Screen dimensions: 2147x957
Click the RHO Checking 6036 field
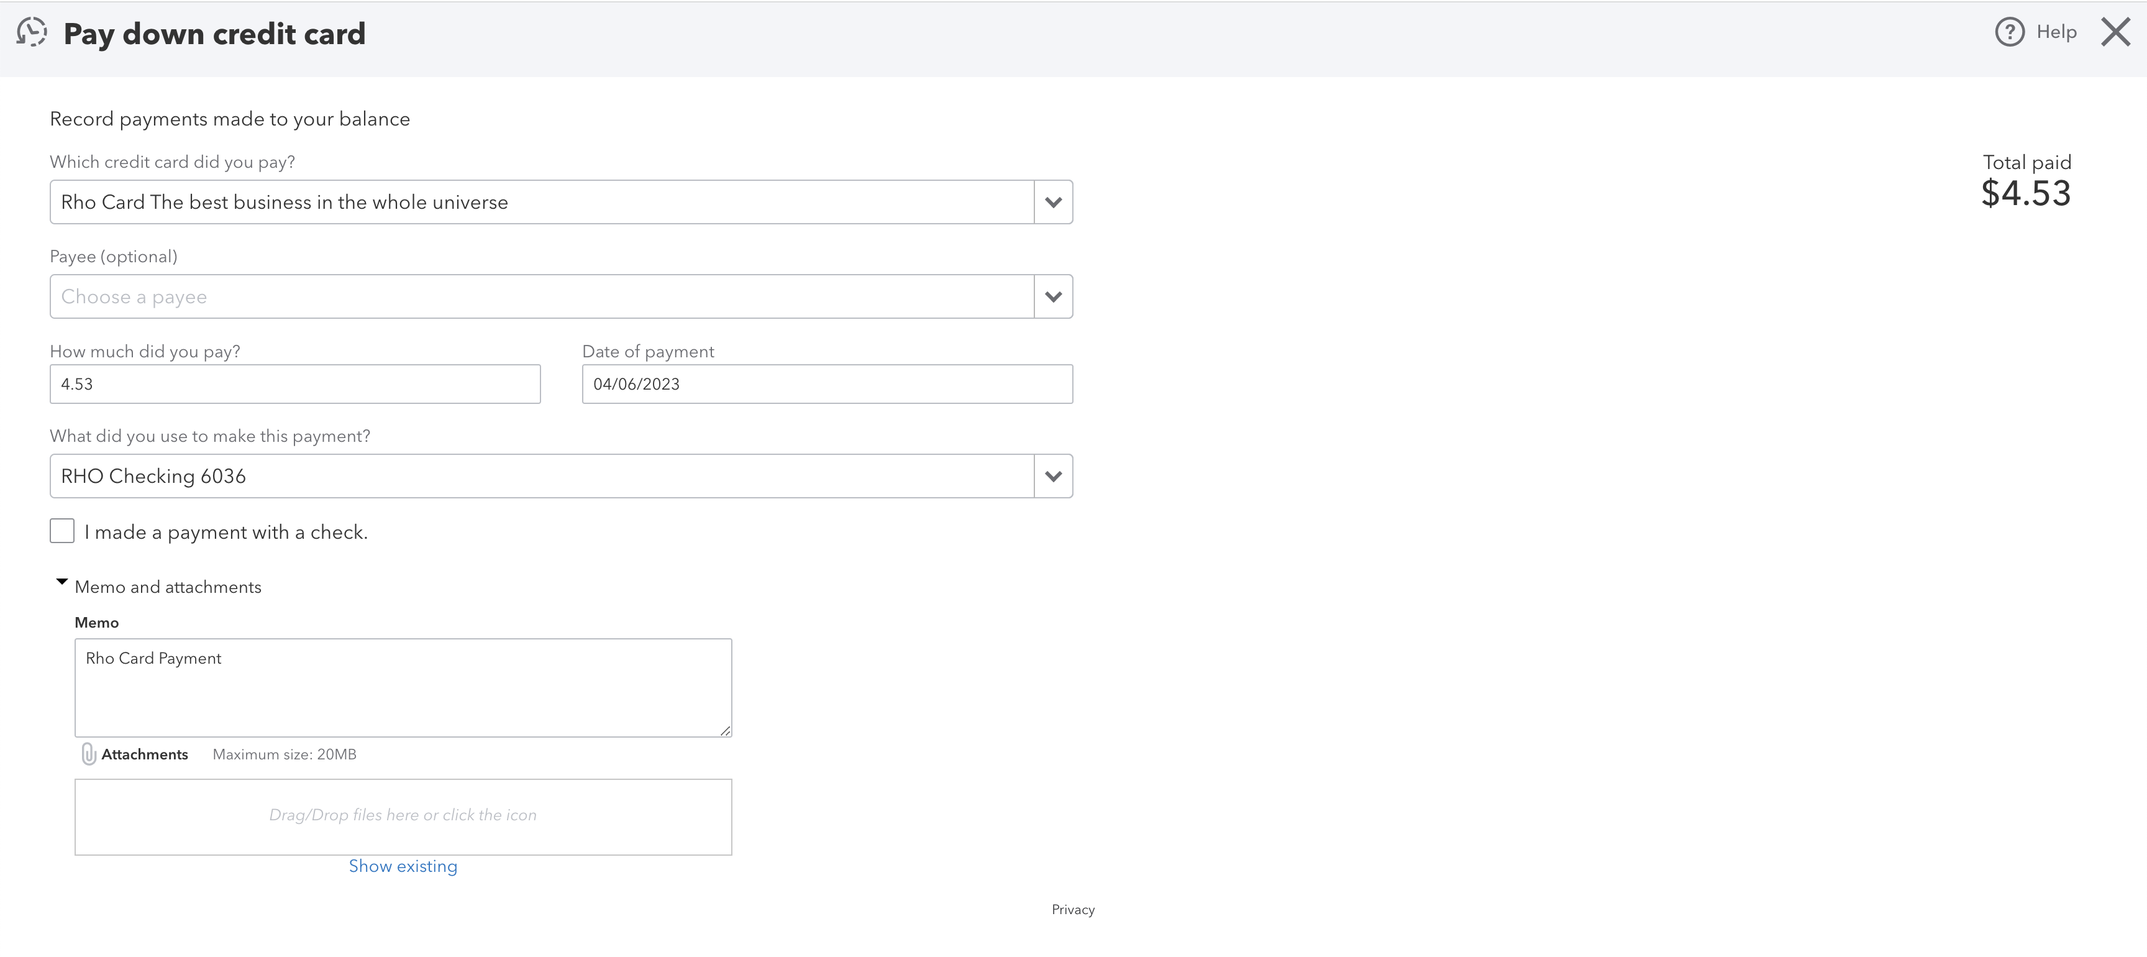(542, 477)
